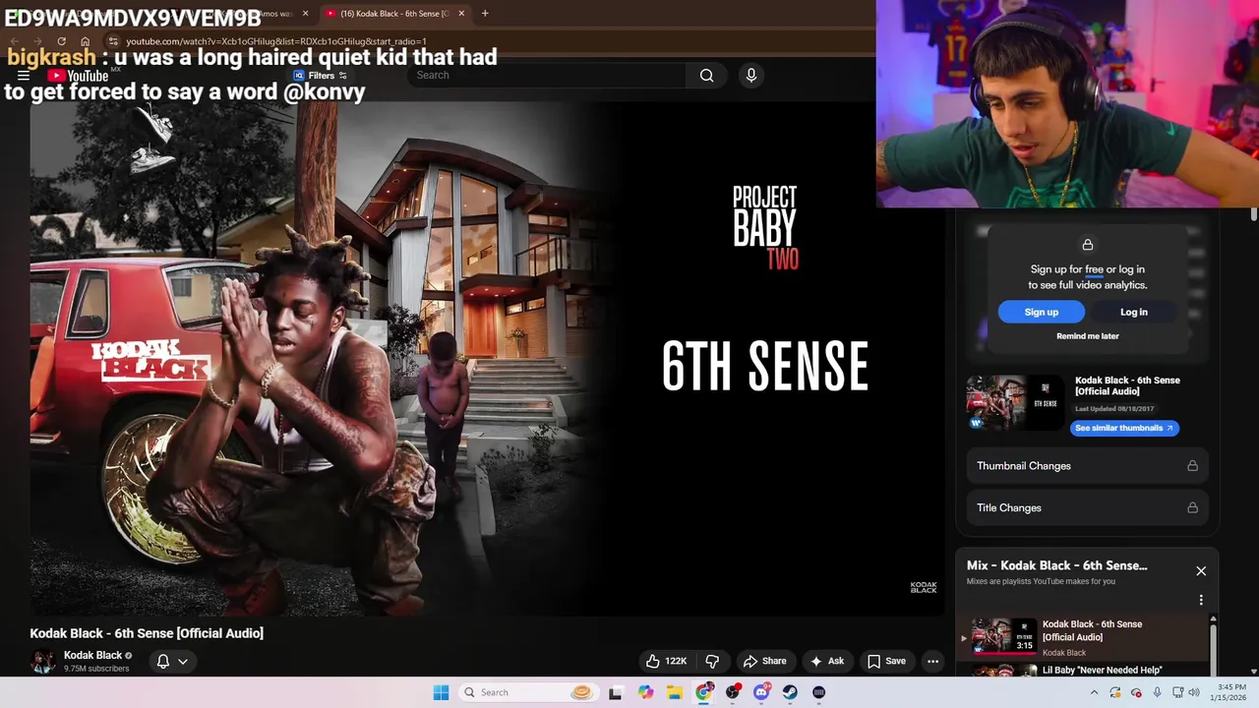Viewport: 1259px width, 708px height.
Task: Click the system tray microphone icon
Action: click(1157, 692)
